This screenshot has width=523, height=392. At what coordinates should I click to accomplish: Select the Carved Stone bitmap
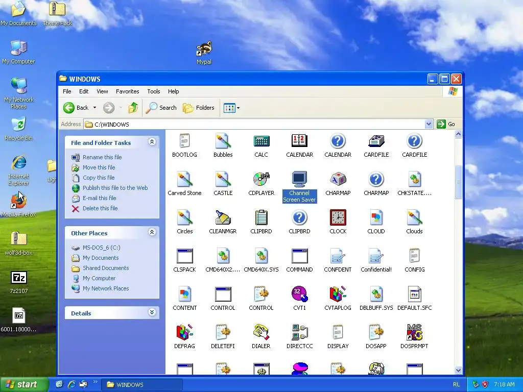pos(184,184)
